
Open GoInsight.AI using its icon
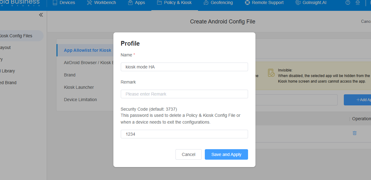[x=298, y=3]
